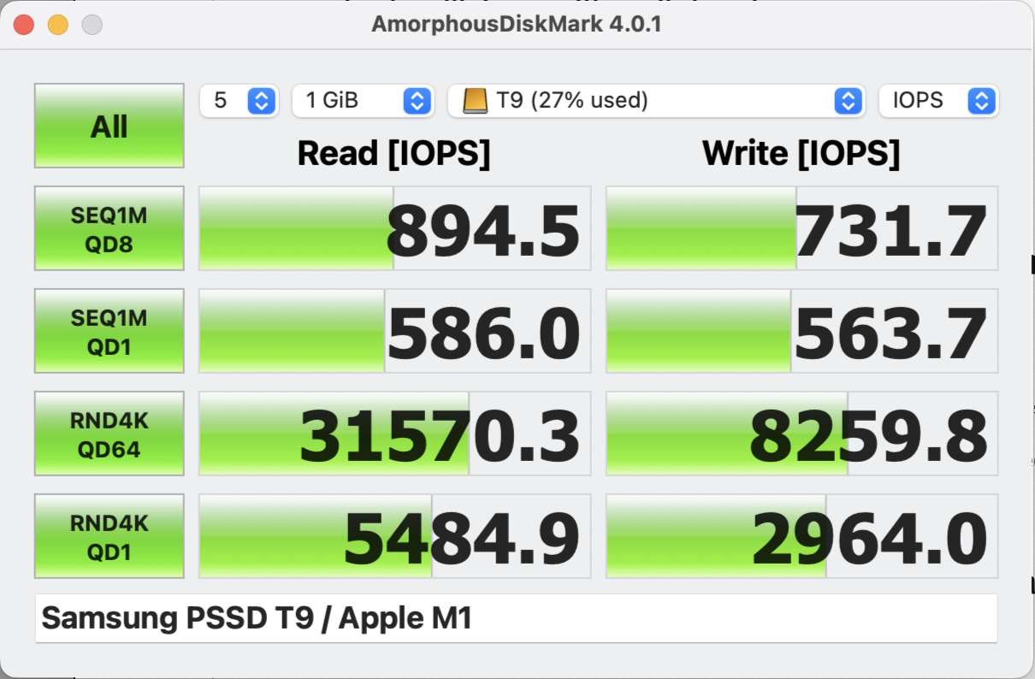This screenshot has height=679, width=1035.
Task: Open the test count dropdown showing 5
Action: tap(238, 101)
